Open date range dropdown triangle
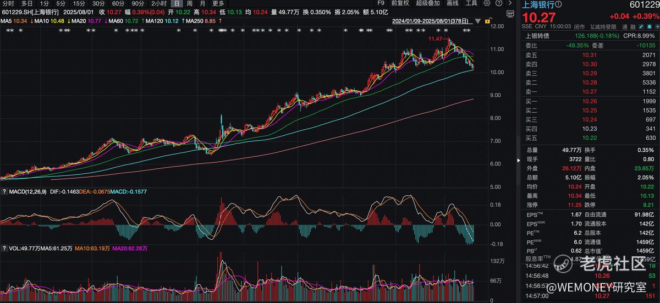The image size is (660, 303). [x=478, y=21]
